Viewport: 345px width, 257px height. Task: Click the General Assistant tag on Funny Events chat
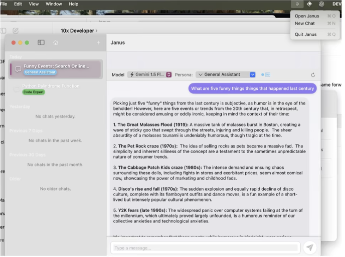click(x=40, y=72)
